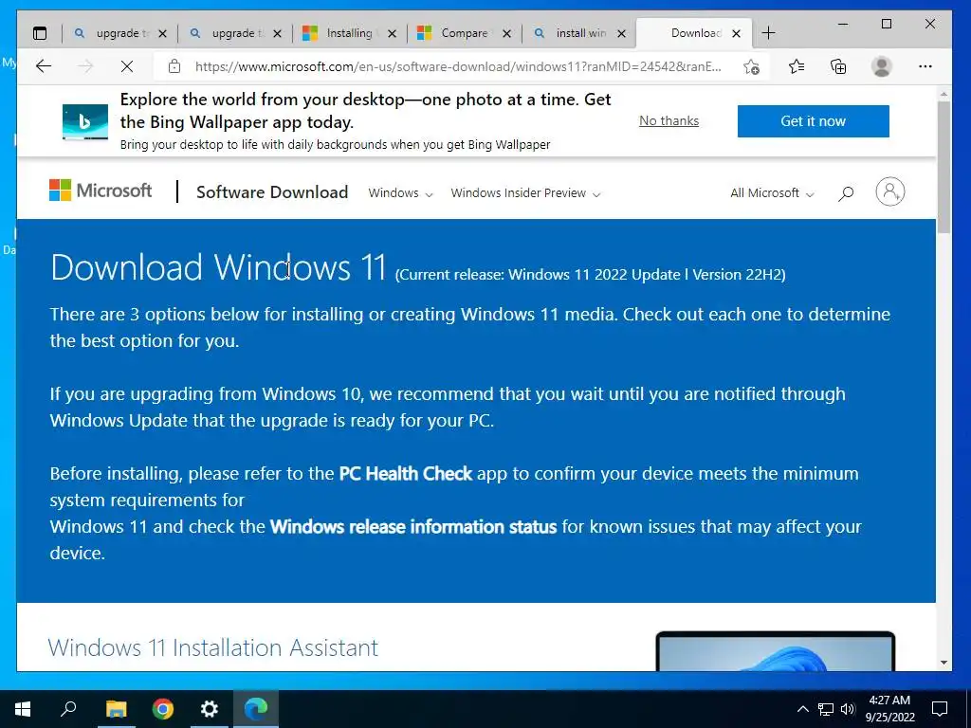Viewport: 971px width, 728px height.
Task: Open the Windows Start menu
Action: coord(23,709)
